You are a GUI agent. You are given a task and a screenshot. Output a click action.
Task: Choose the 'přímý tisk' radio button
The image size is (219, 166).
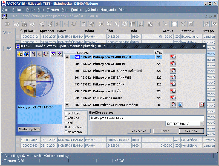[66, 118]
